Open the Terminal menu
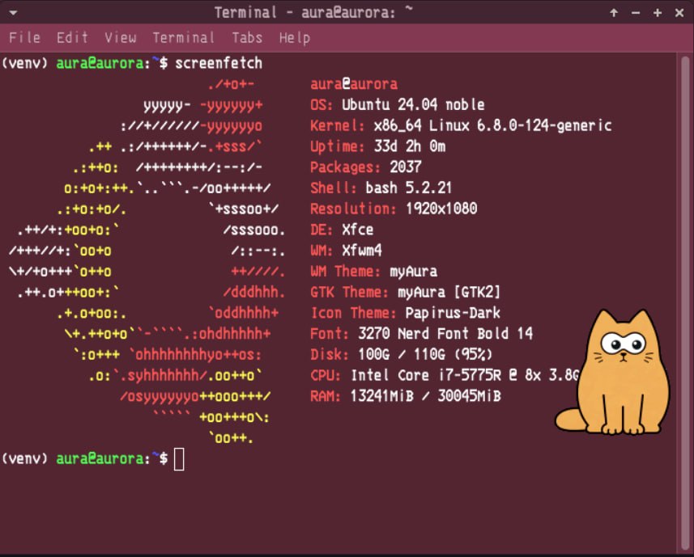Screen dimensions: 694x557 184,38
